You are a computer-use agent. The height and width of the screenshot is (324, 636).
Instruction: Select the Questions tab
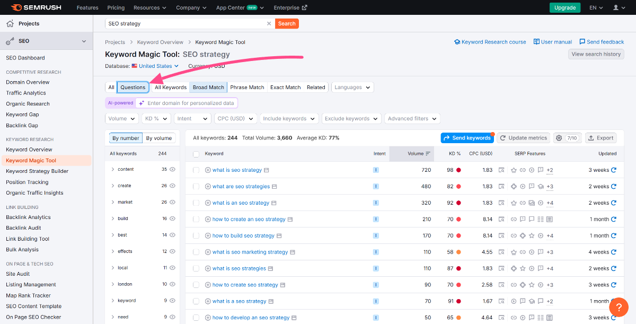point(132,87)
